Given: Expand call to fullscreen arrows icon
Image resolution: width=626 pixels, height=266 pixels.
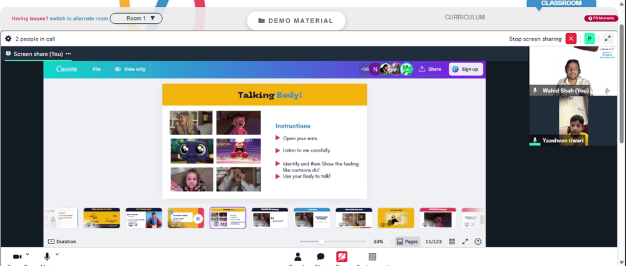Looking at the screenshot, I should pyautogui.click(x=608, y=39).
